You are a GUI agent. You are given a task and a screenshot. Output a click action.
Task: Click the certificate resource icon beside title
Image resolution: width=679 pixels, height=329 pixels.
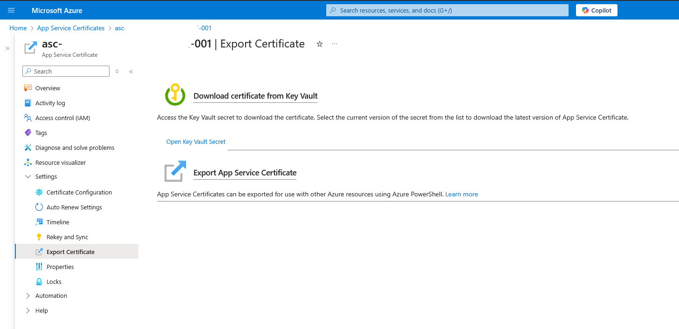(x=31, y=48)
